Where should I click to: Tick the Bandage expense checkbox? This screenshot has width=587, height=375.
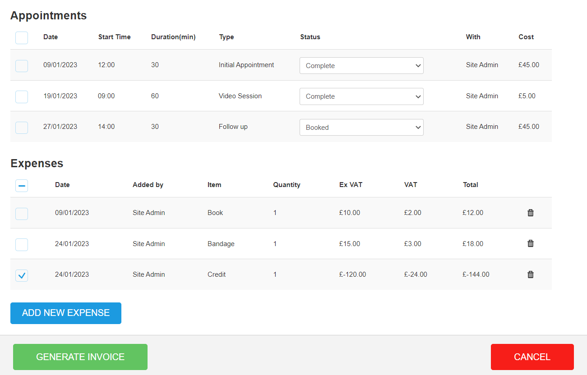[x=22, y=244]
